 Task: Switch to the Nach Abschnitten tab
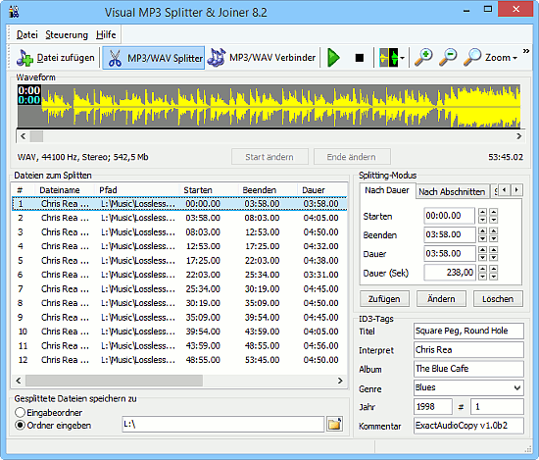click(452, 191)
